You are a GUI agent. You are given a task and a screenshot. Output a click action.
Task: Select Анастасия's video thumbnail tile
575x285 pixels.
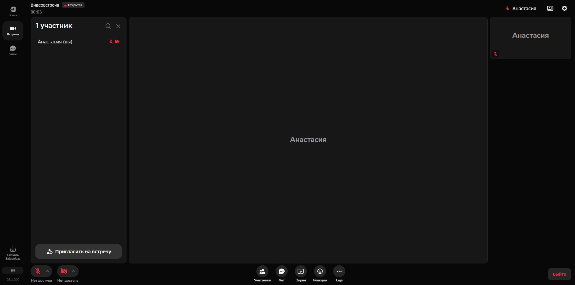(530, 38)
